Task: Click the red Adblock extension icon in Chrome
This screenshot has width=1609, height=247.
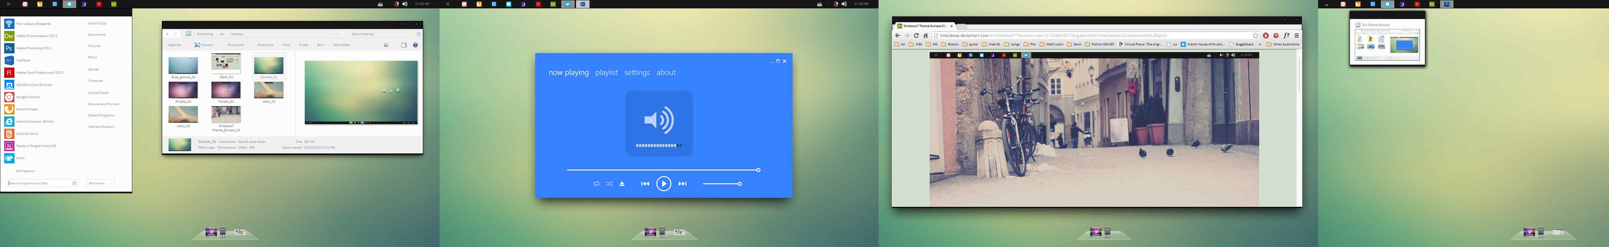Action: coord(1266,36)
